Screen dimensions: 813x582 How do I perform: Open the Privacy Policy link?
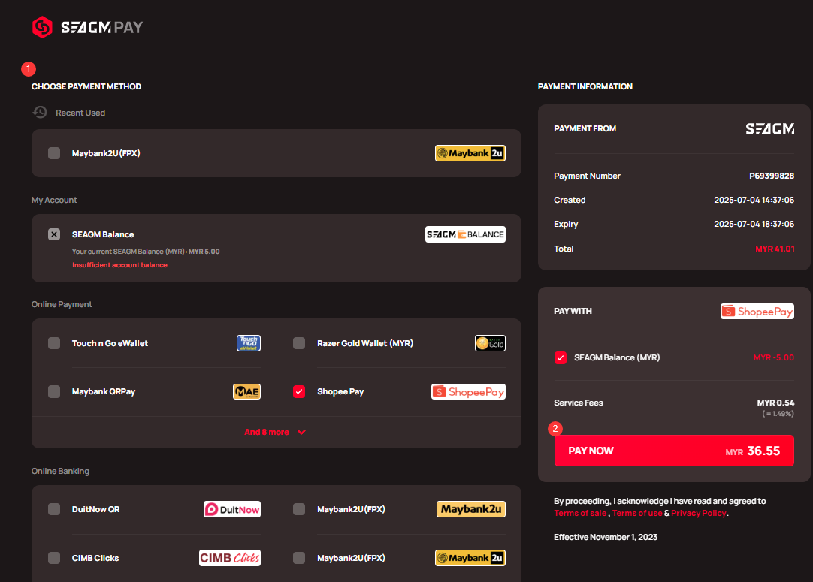pos(698,513)
